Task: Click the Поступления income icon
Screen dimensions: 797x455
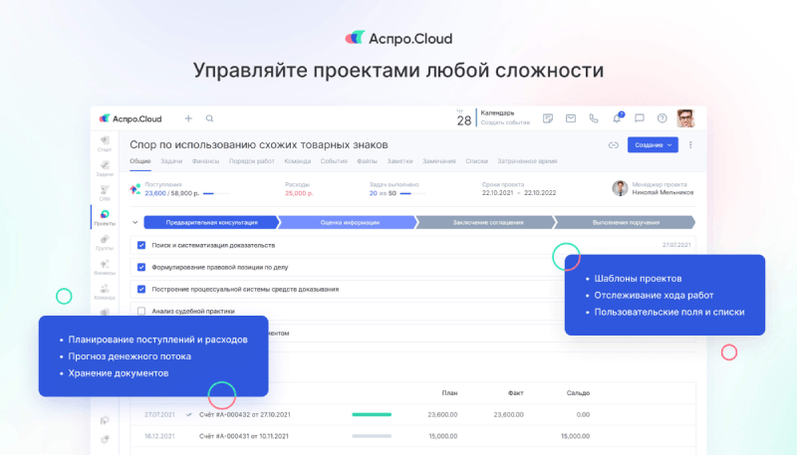Action: point(135,189)
